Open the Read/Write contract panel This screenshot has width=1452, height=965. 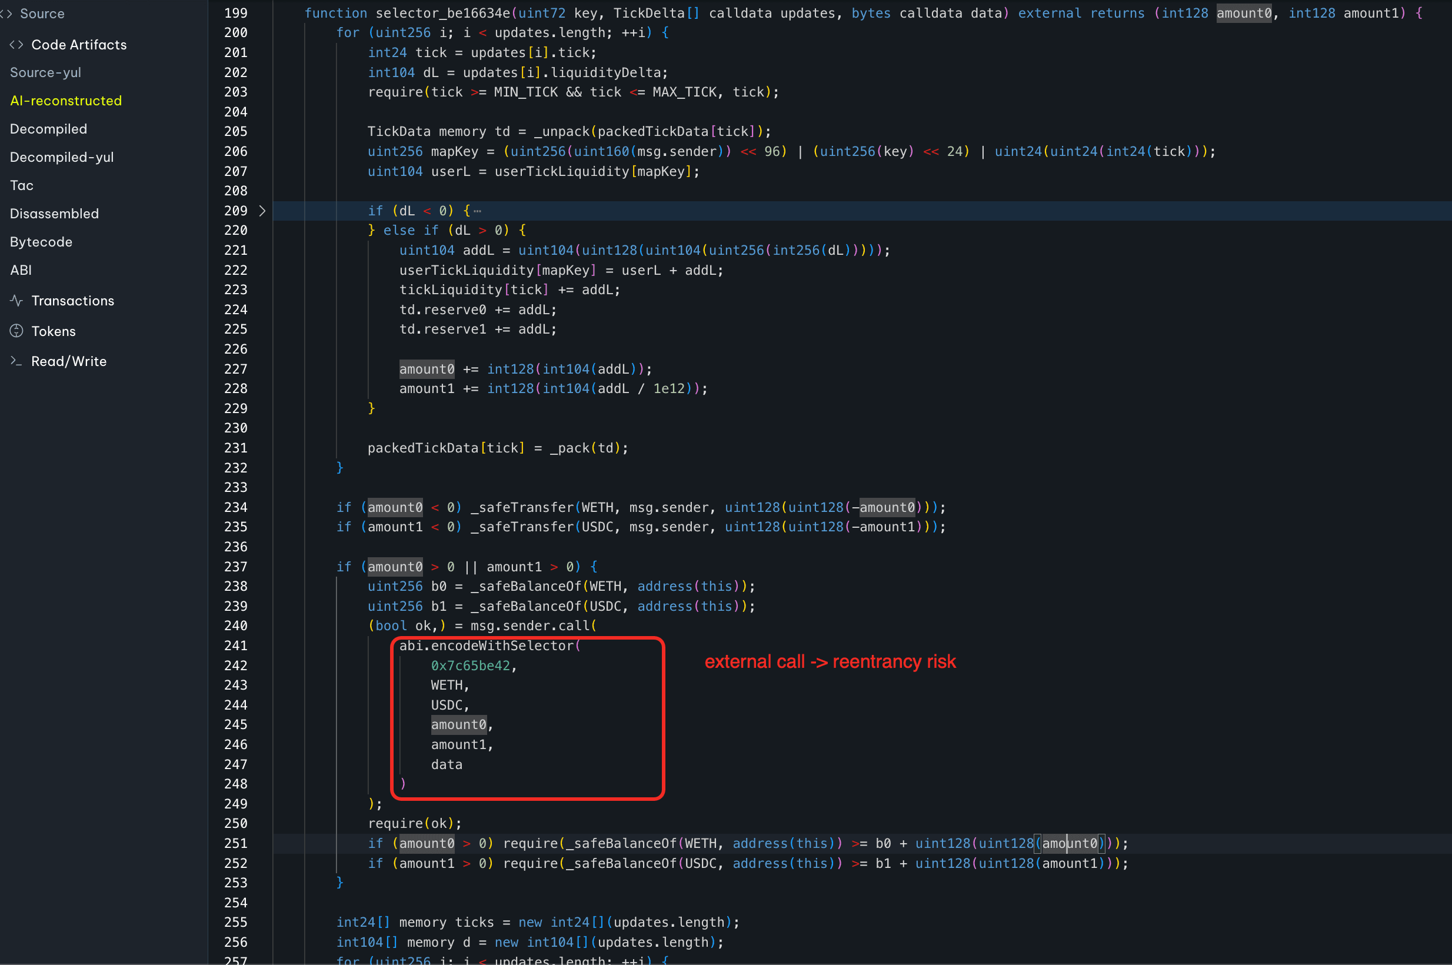point(69,362)
